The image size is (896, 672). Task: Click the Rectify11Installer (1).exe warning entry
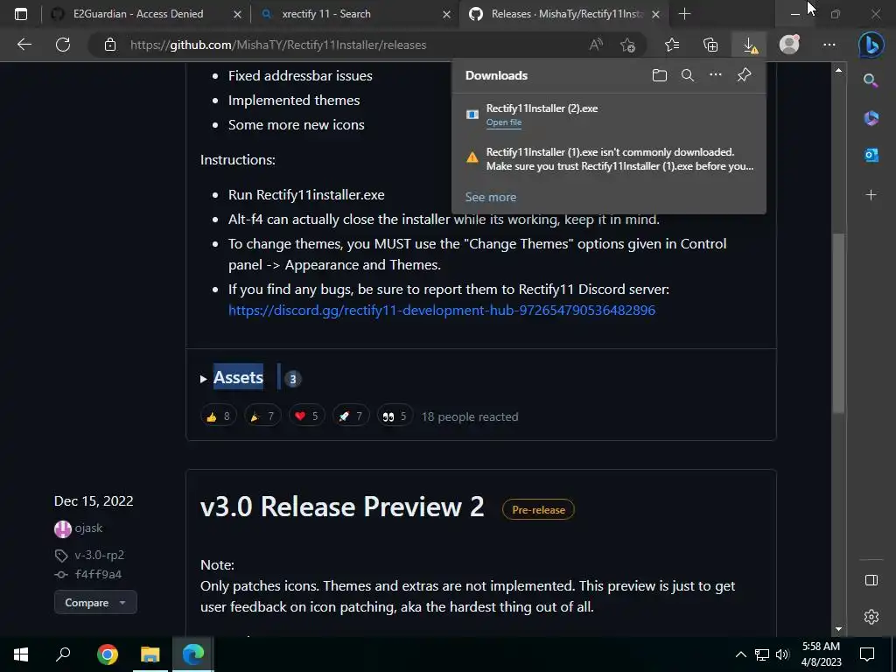[609, 159]
